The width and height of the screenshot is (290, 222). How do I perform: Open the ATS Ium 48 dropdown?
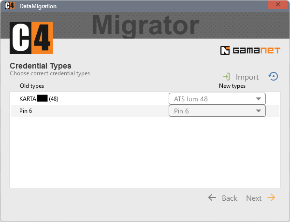coord(217,99)
